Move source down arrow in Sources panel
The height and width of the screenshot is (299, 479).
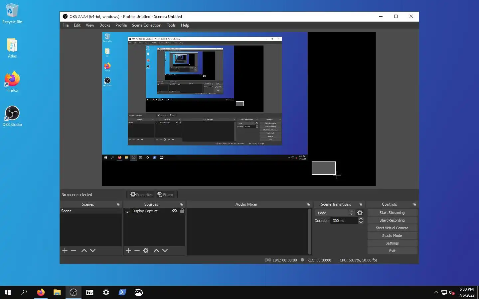(165, 250)
